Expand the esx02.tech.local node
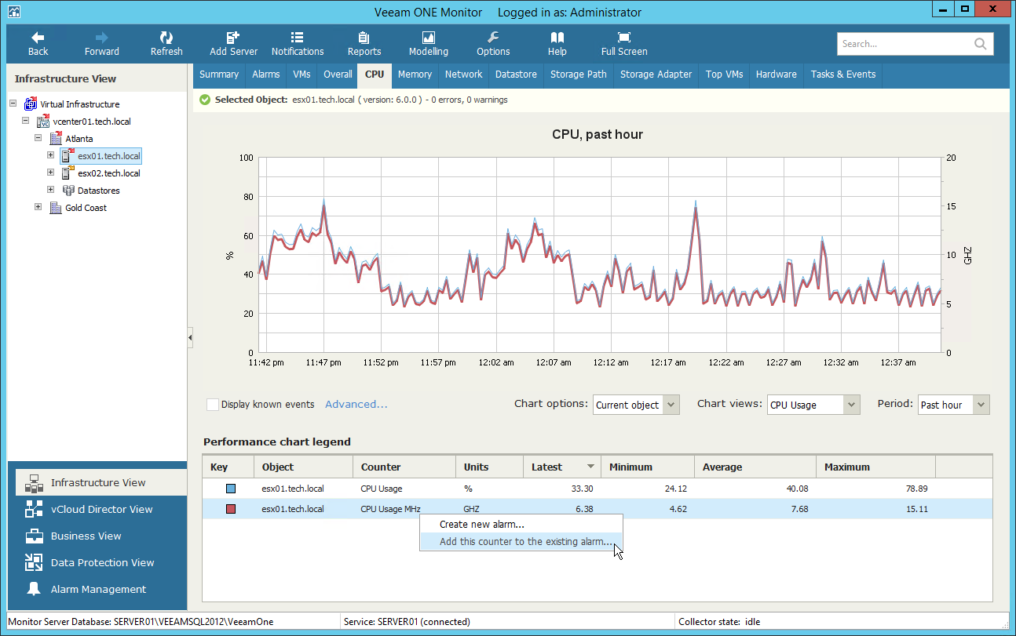The height and width of the screenshot is (636, 1016). click(51, 173)
